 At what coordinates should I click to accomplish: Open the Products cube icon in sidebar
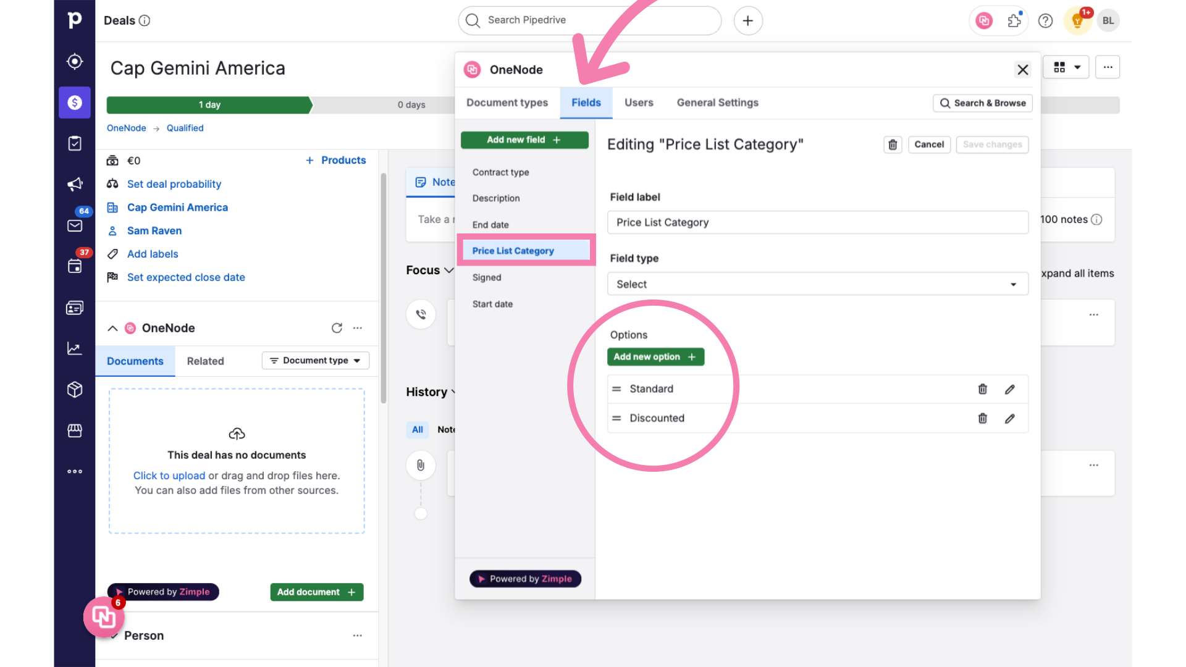75,390
